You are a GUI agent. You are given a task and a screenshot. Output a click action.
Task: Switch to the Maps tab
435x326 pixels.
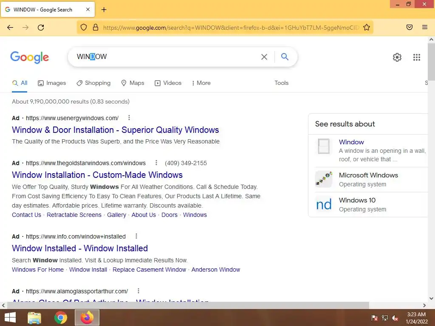click(133, 83)
